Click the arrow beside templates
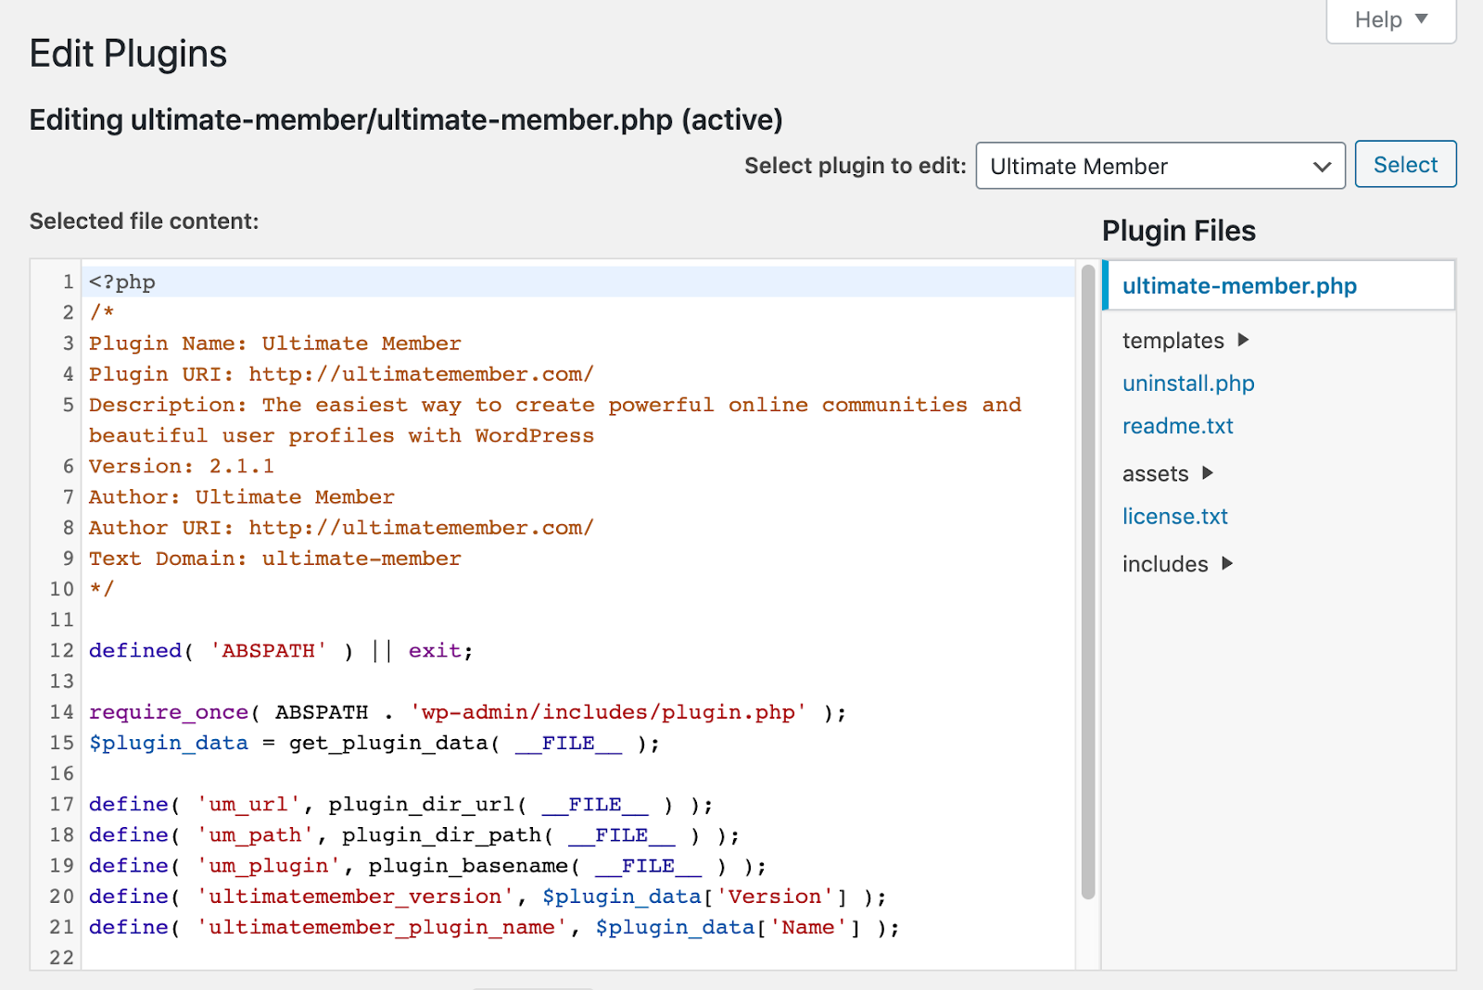 (1243, 340)
